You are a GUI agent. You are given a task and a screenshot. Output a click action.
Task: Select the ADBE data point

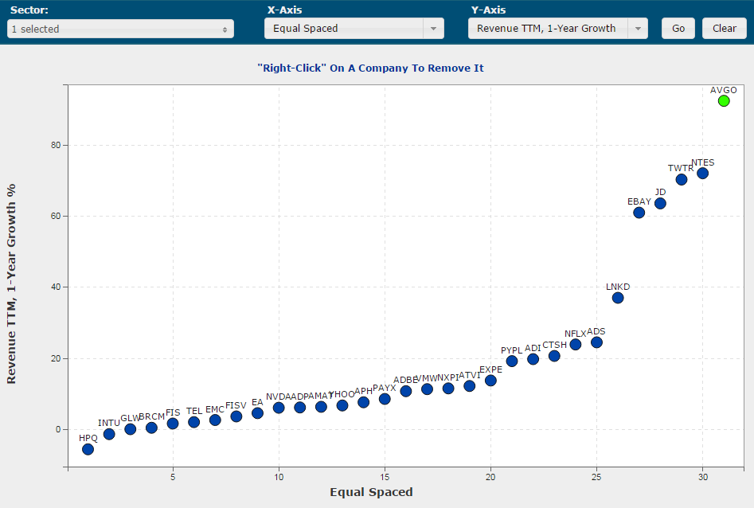point(406,391)
